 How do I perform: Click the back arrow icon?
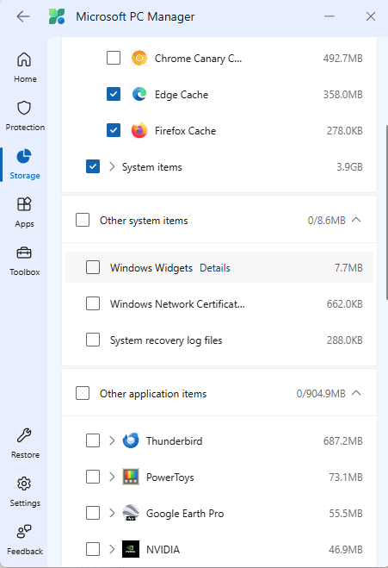23,16
